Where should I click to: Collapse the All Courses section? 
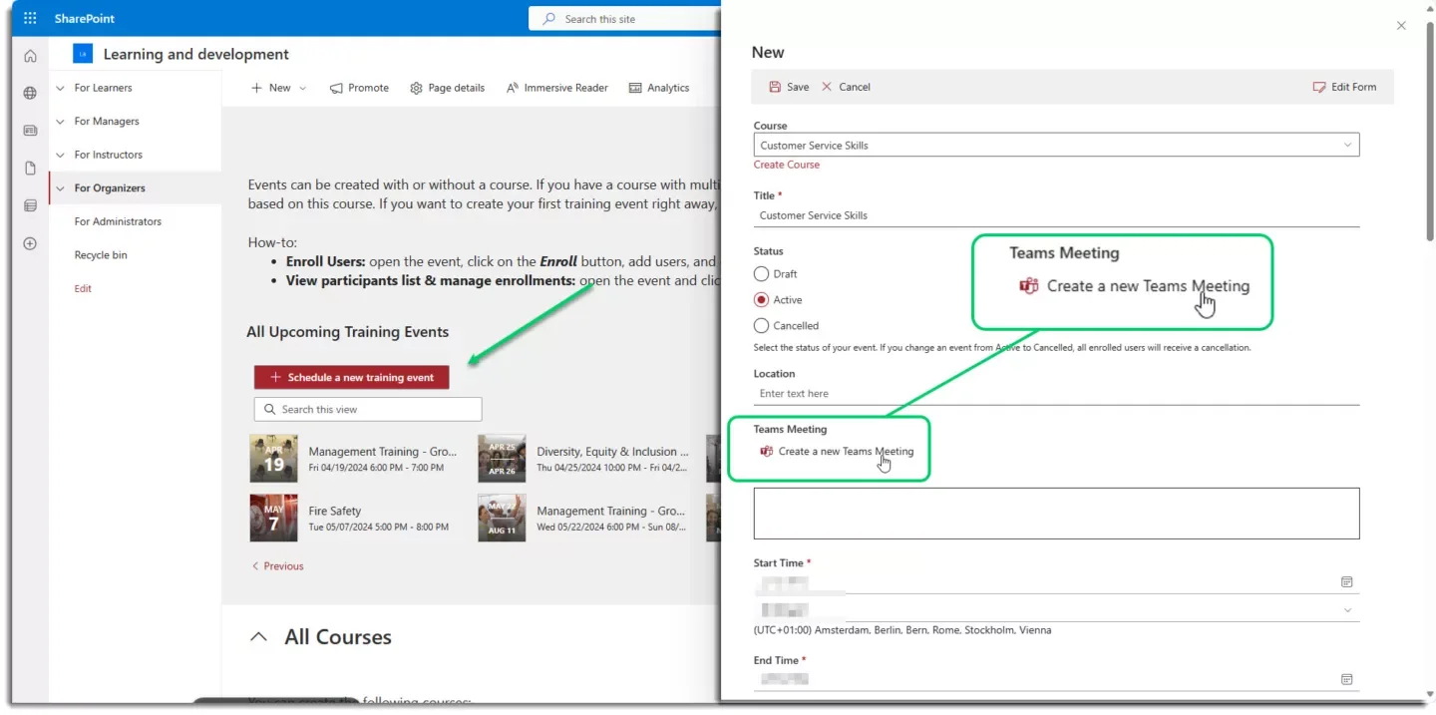(x=258, y=636)
